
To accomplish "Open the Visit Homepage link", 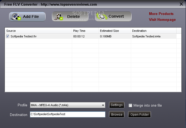I will [x=162, y=20].
